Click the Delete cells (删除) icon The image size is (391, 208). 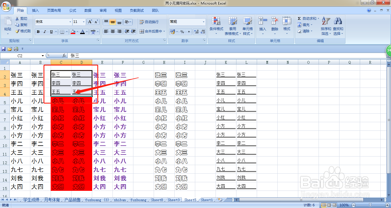tap(275, 21)
